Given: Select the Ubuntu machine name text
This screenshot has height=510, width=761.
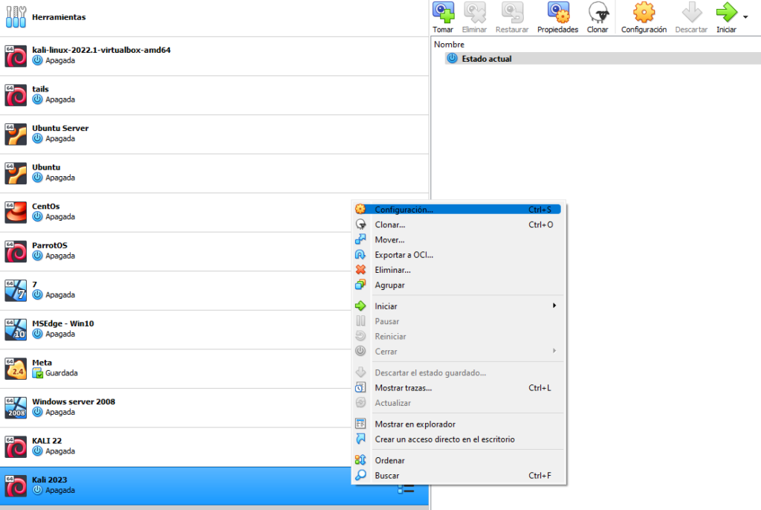Looking at the screenshot, I should pos(46,167).
